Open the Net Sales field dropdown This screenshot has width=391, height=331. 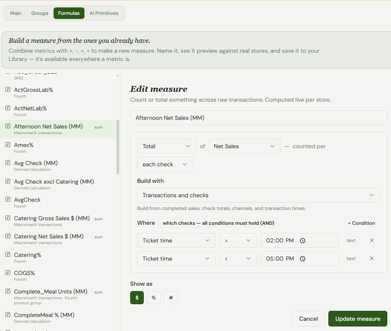[x=244, y=146]
